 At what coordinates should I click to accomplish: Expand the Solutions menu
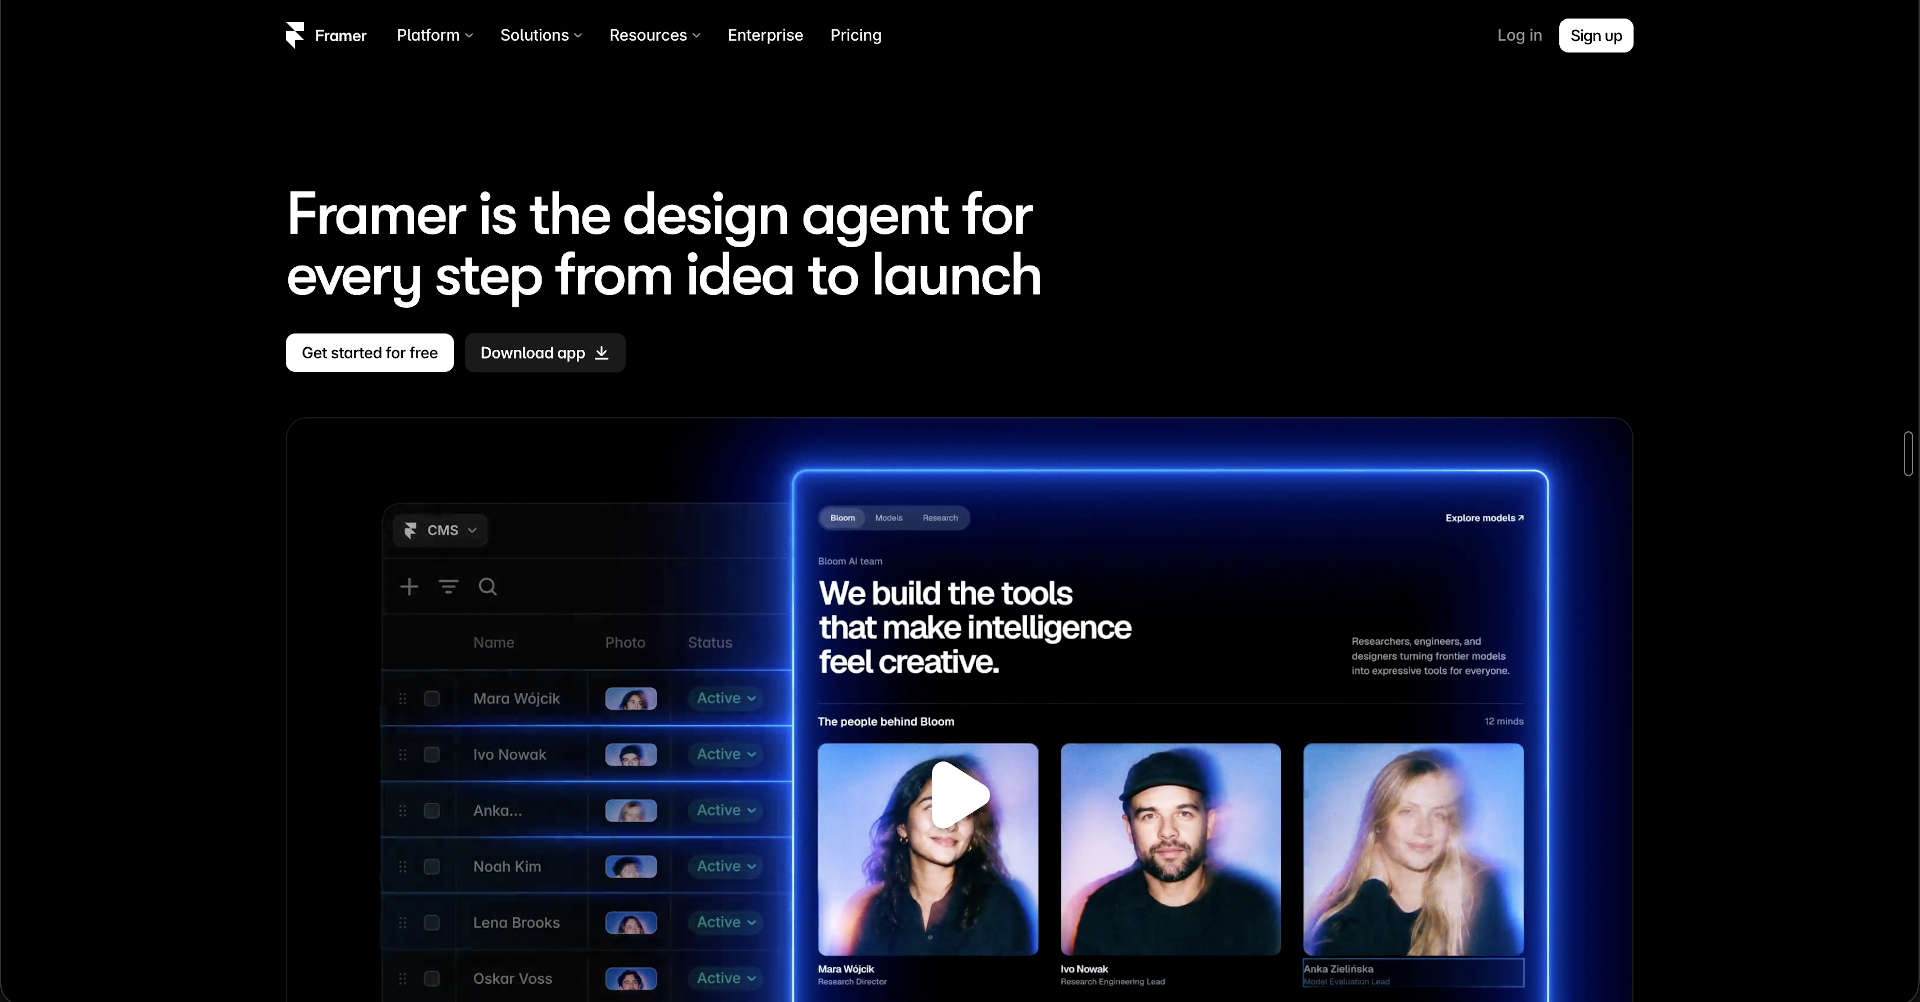pos(541,35)
